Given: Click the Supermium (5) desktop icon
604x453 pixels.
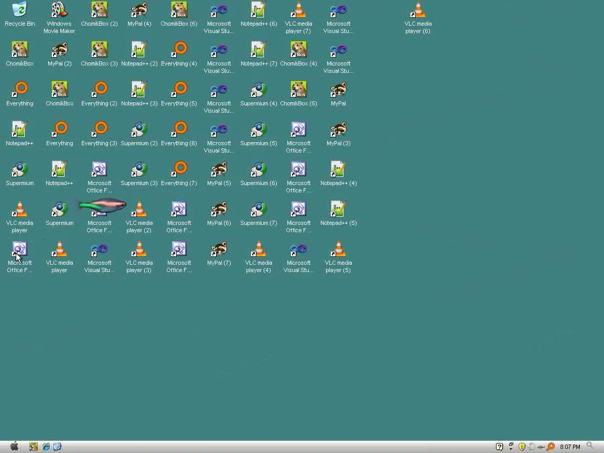Looking at the screenshot, I should coord(259,134).
